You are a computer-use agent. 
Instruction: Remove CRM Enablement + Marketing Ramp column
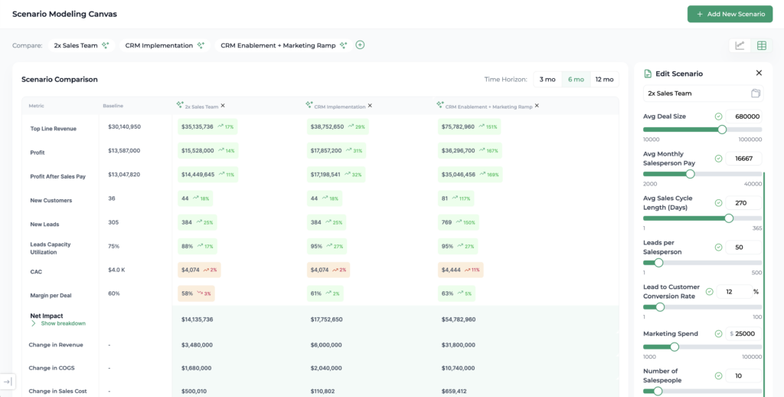coord(537,106)
